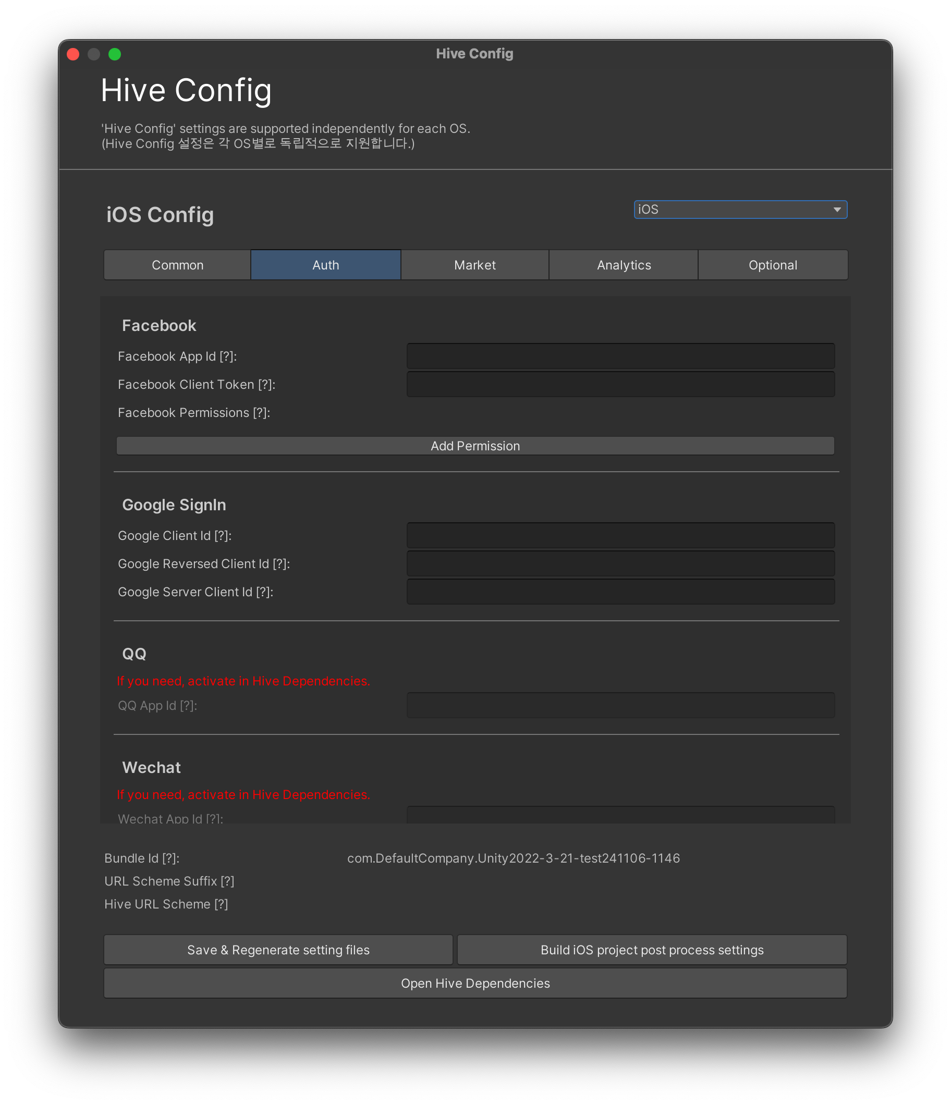Screen dimensions: 951x1105
Task: Click the green zoom window button
Action: tap(115, 54)
